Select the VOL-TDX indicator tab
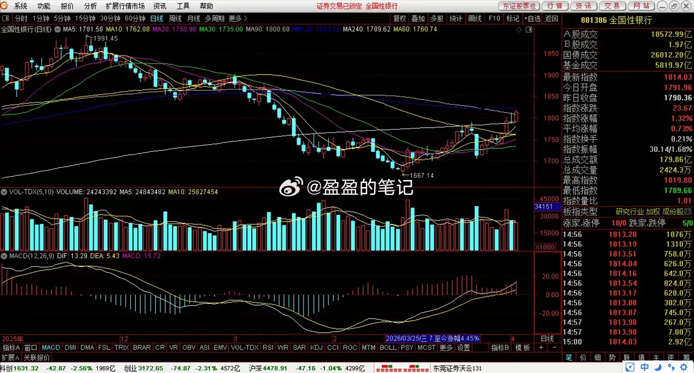 tap(245, 348)
